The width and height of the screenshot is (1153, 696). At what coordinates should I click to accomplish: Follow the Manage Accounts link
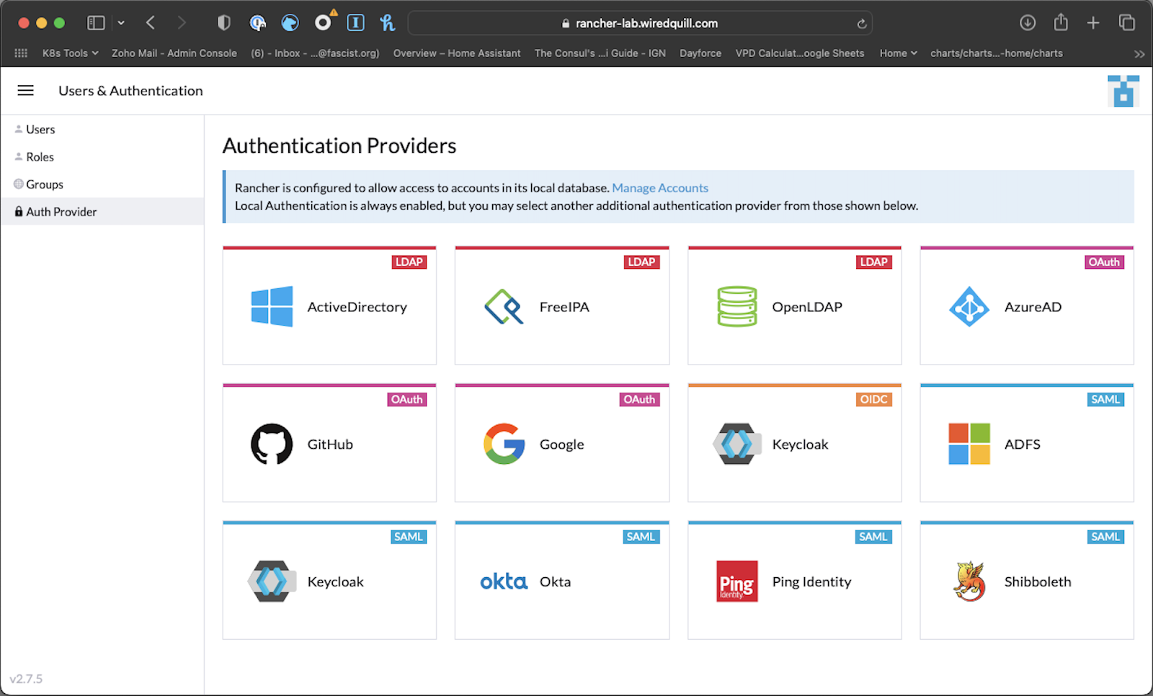pyautogui.click(x=660, y=188)
